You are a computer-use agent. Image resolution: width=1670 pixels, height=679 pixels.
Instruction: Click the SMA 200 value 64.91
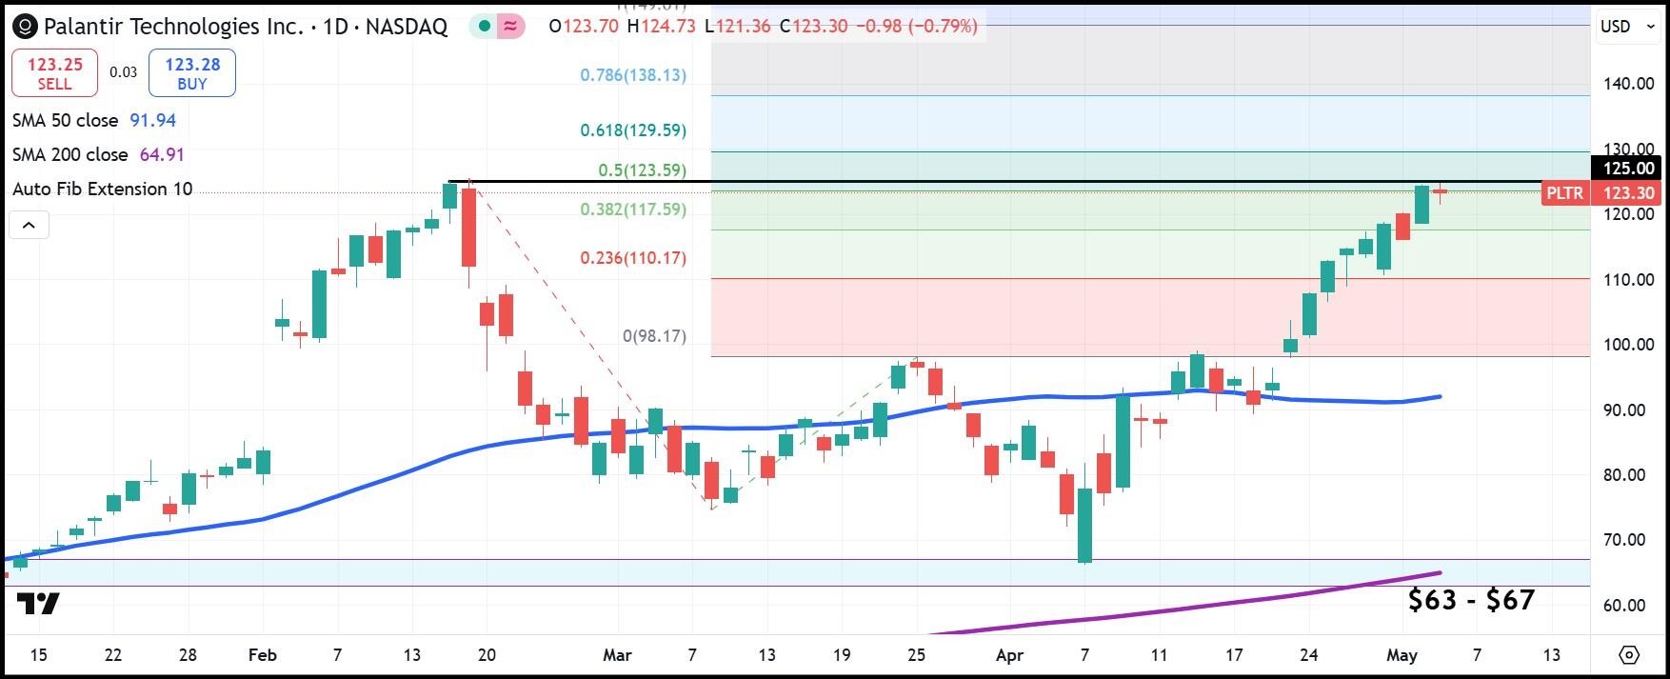click(x=162, y=154)
